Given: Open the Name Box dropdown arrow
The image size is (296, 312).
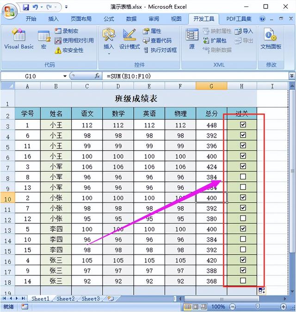Looking at the screenshot, I should [x=65, y=76].
